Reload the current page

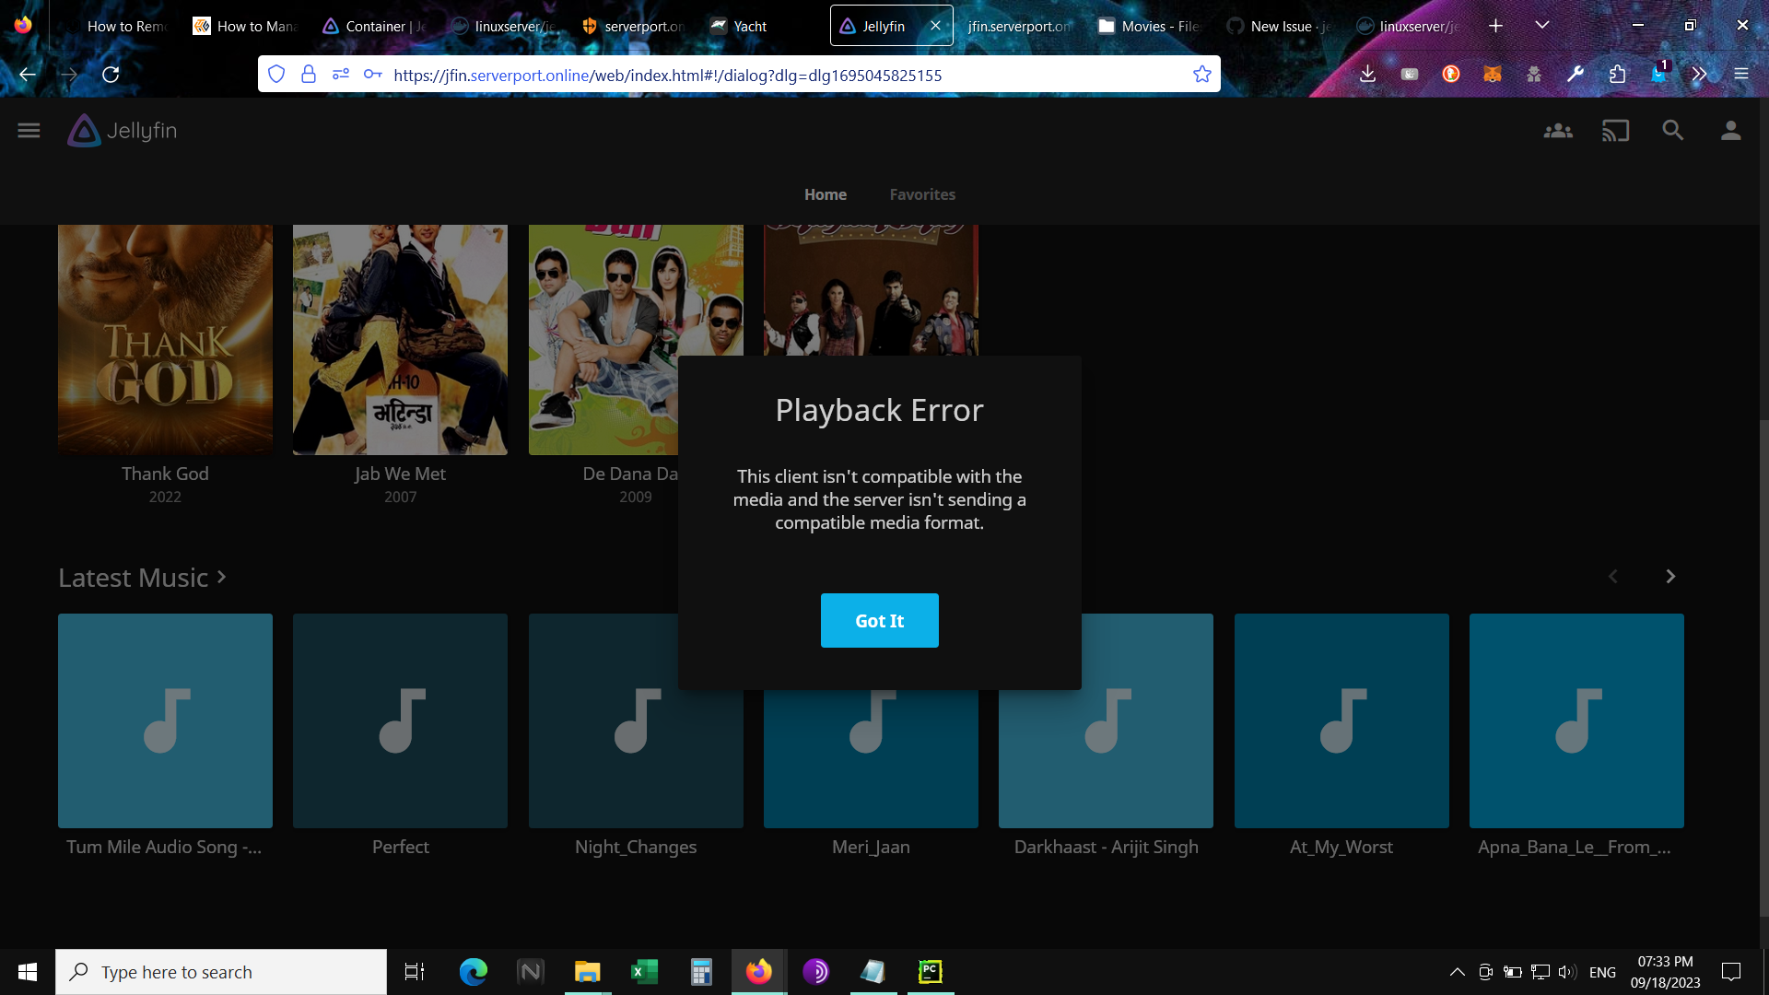[111, 75]
